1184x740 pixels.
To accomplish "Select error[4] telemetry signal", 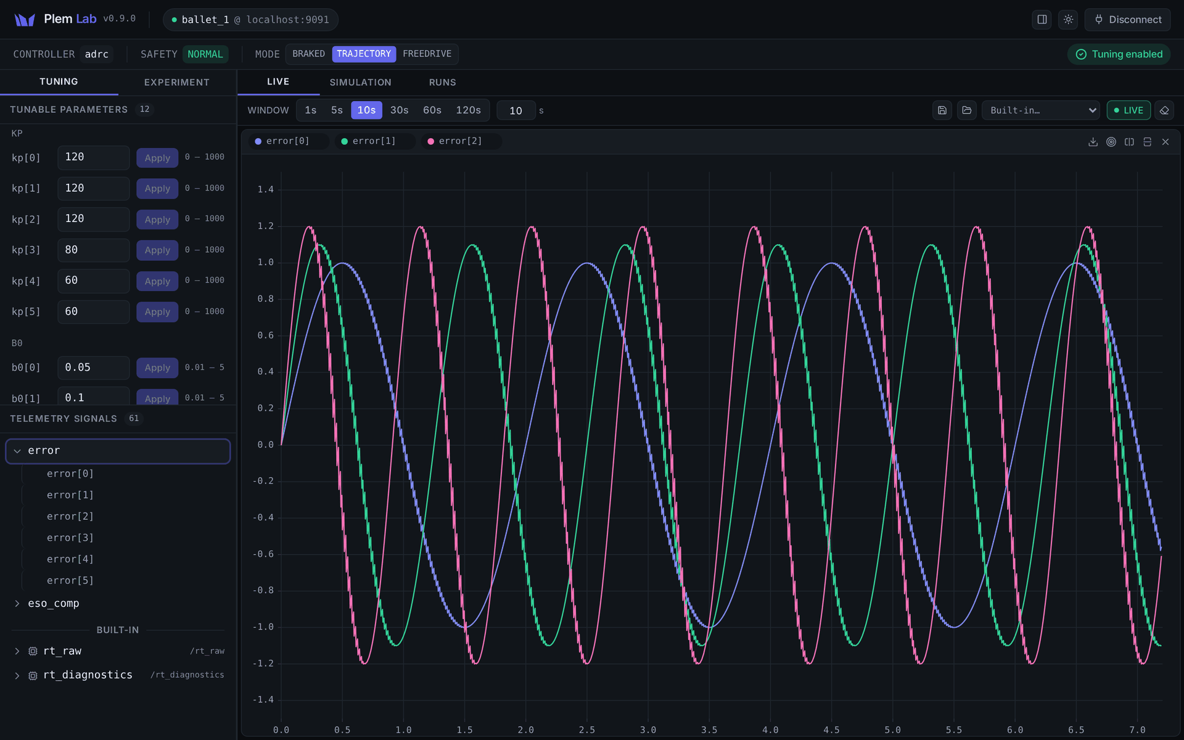I will pos(70,559).
